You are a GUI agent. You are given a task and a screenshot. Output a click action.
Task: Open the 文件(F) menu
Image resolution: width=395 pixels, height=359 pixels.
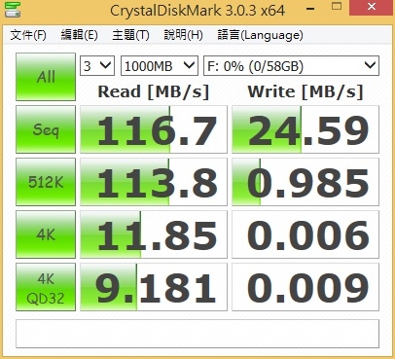28,35
